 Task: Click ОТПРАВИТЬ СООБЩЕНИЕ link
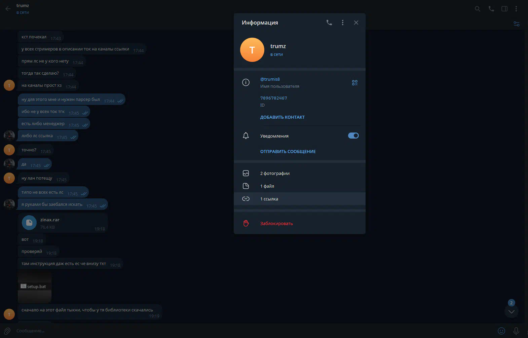pyautogui.click(x=288, y=152)
